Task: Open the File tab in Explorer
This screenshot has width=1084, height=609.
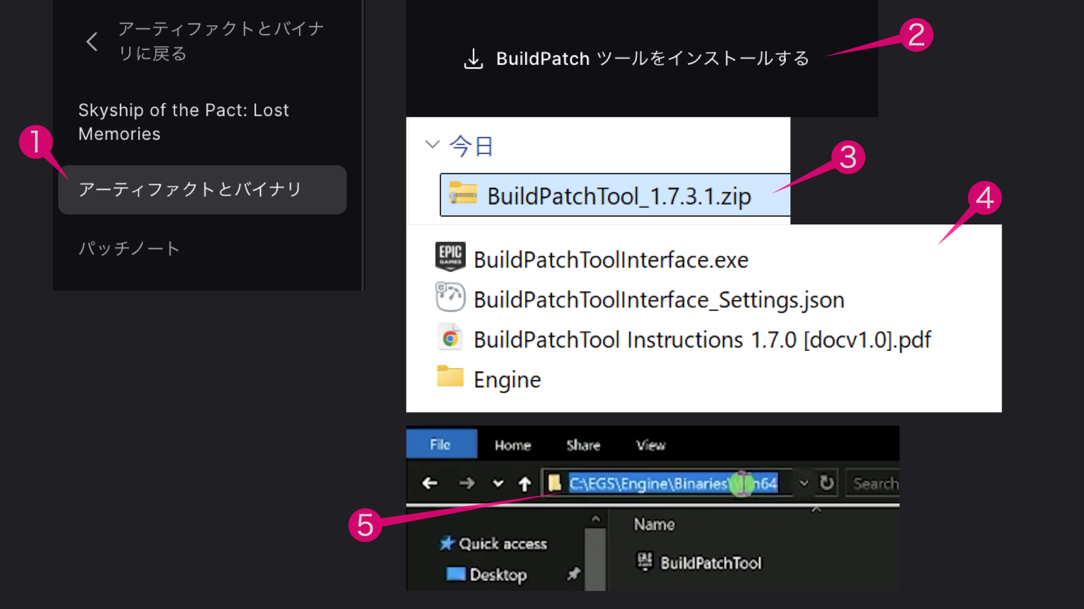Action: (440, 444)
